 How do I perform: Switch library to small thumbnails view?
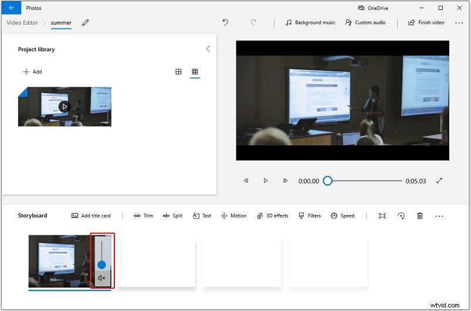point(195,71)
